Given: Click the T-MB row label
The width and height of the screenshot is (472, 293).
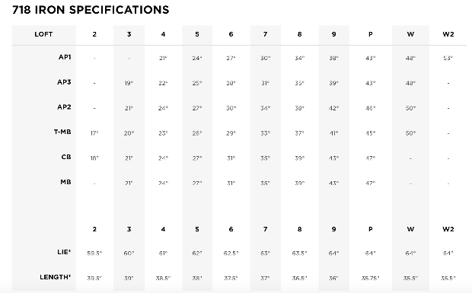Looking at the screenshot, I should pos(62,132).
